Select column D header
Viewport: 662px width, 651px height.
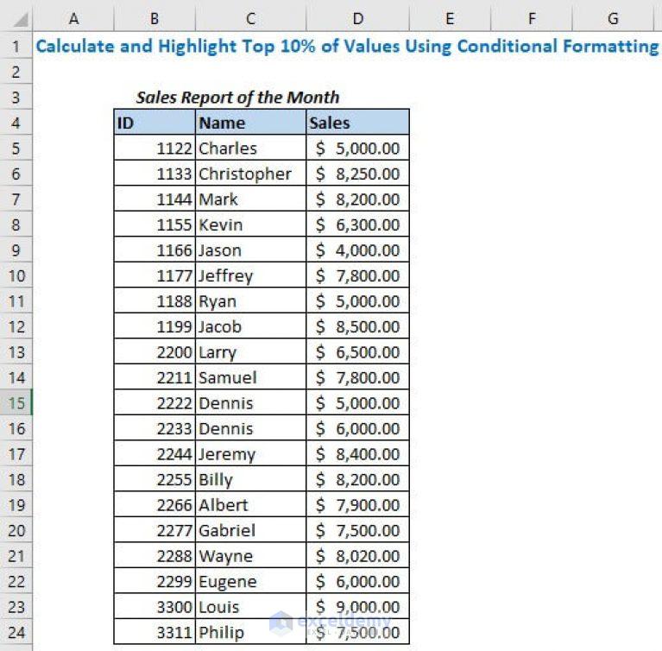(x=357, y=19)
